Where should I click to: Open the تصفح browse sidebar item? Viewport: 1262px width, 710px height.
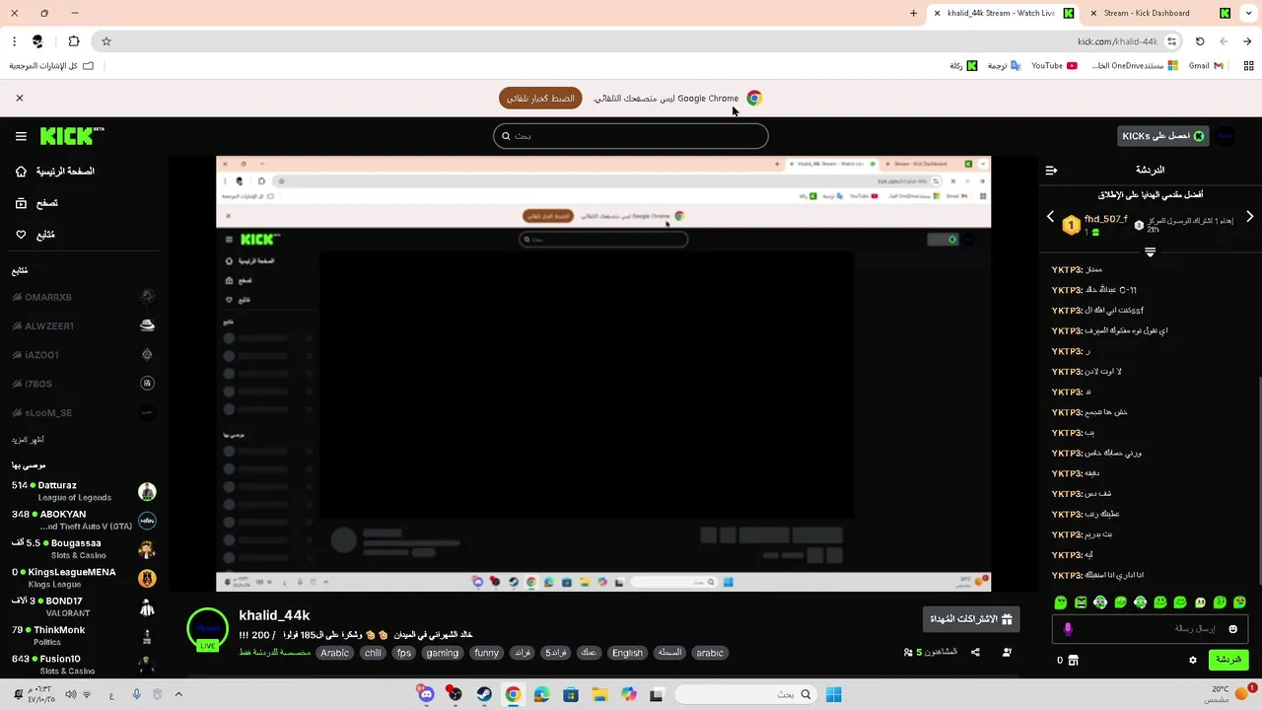click(36, 203)
